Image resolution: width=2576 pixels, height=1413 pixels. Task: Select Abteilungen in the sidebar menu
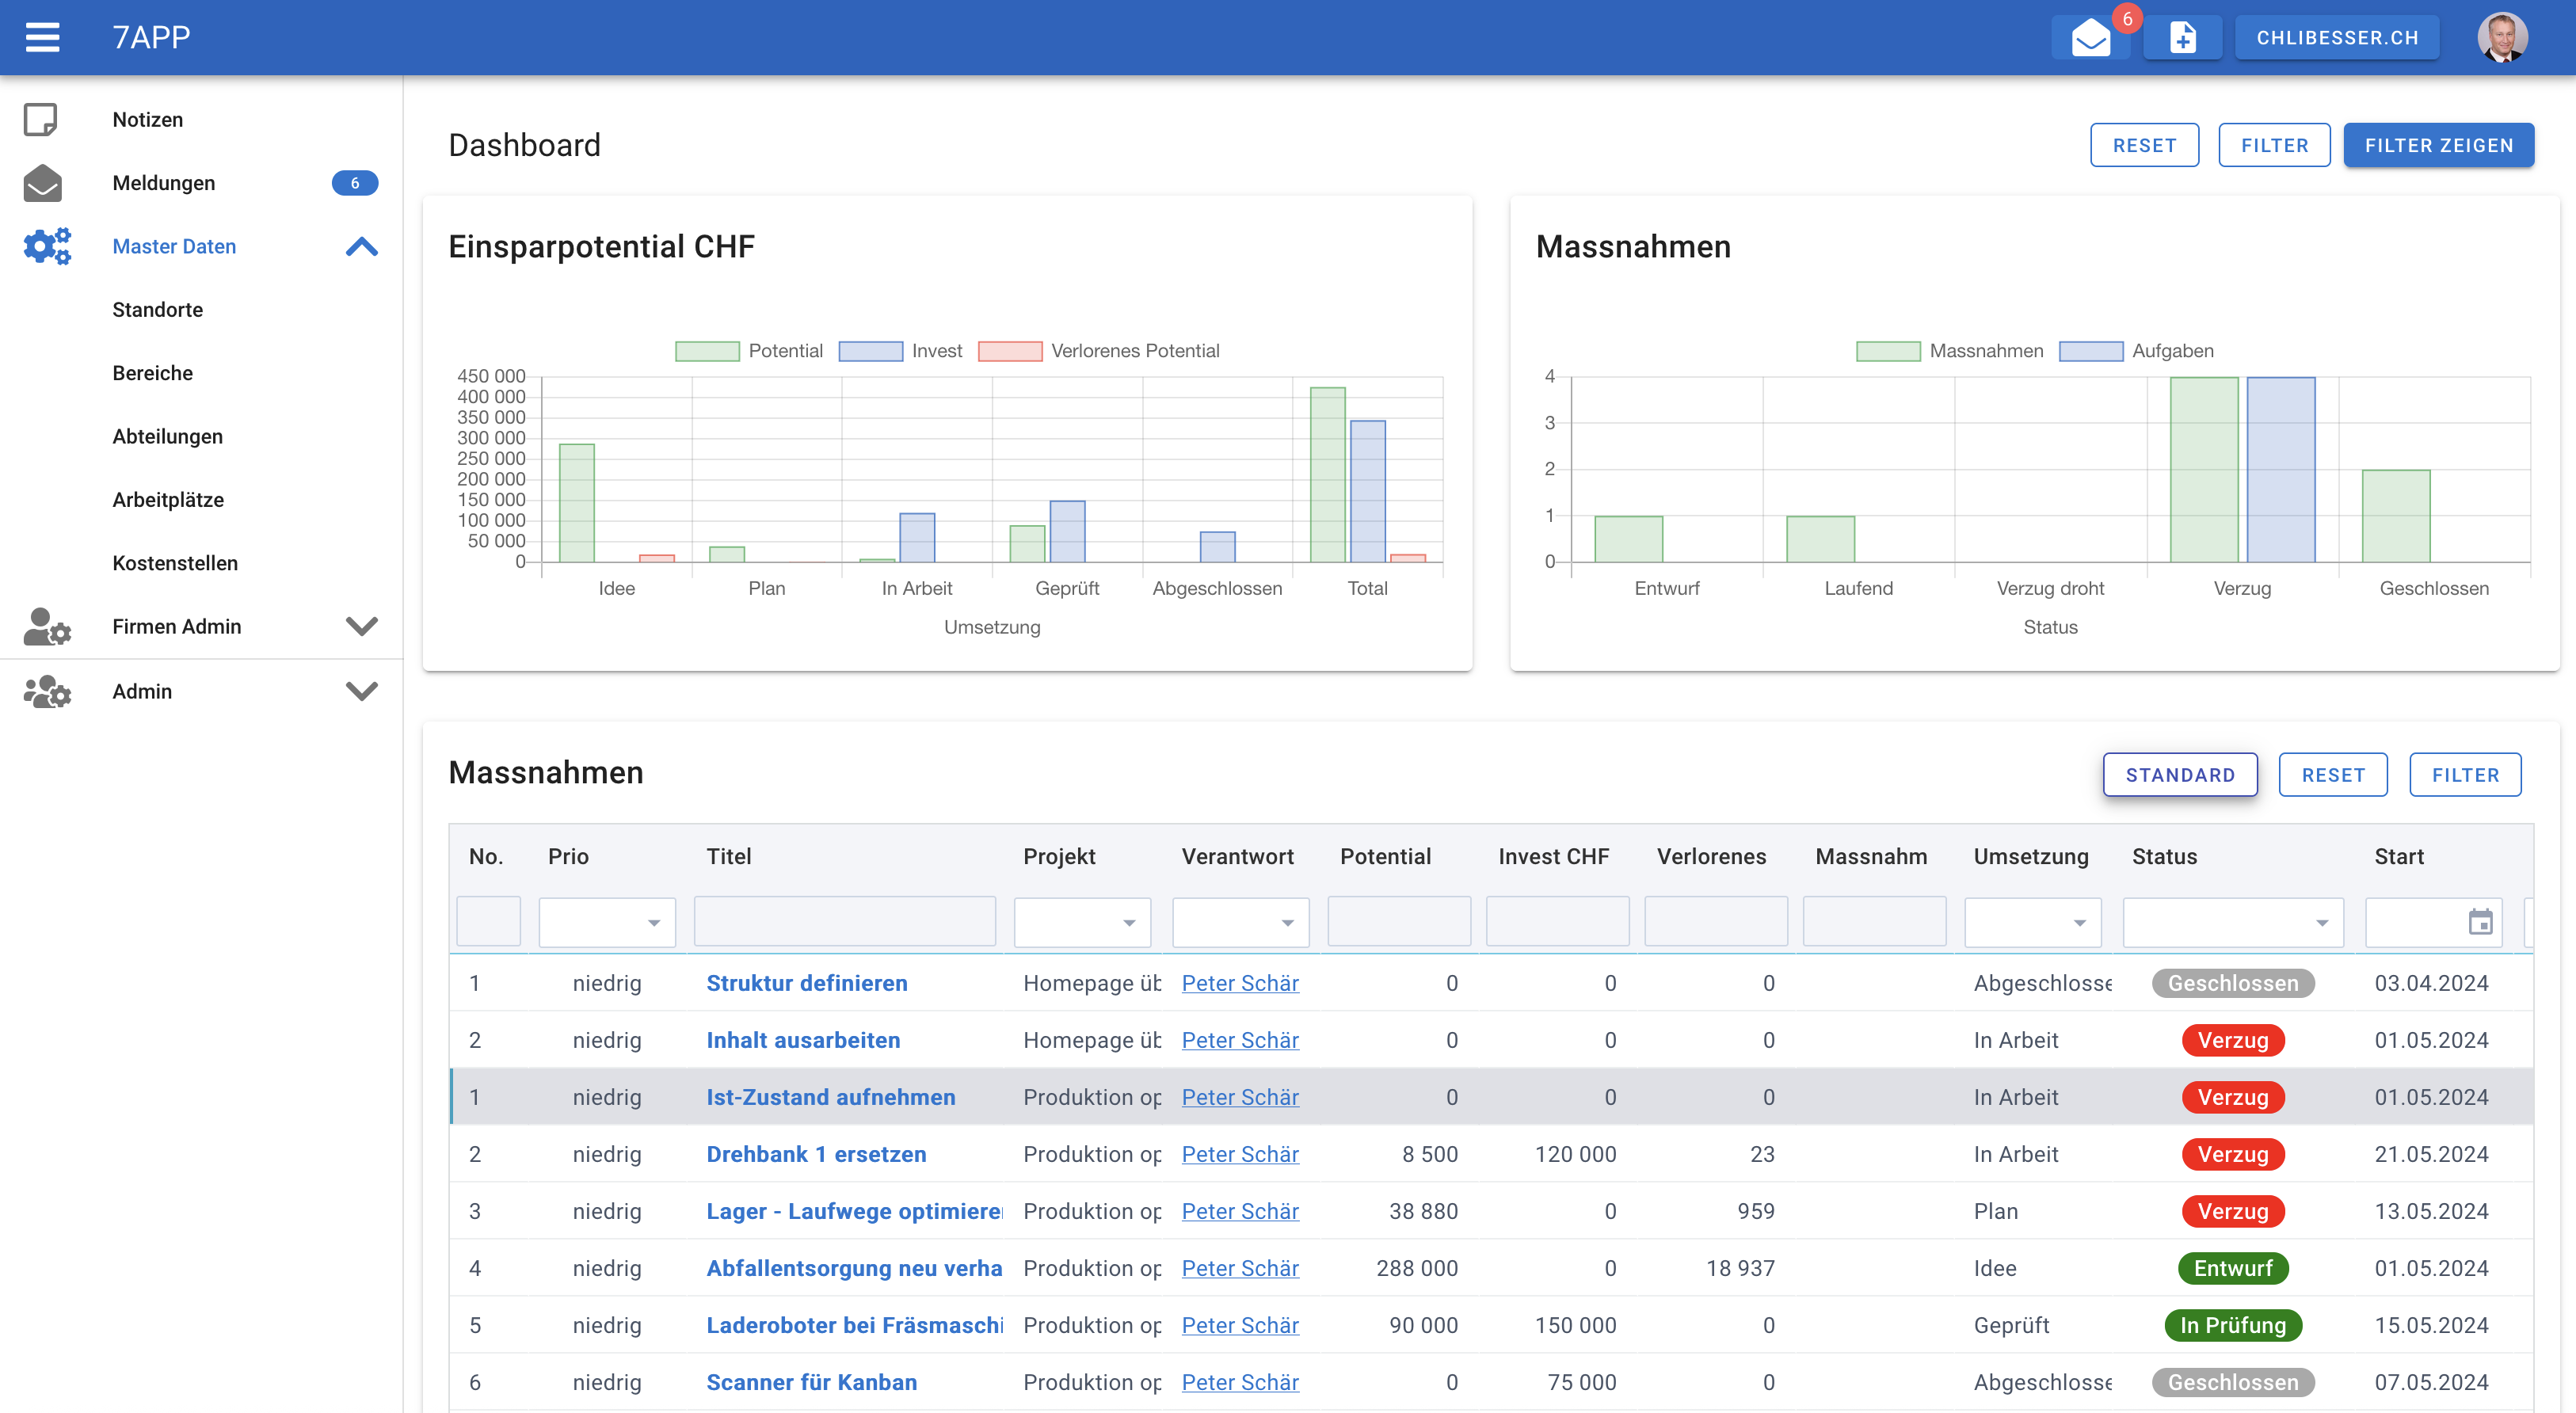pos(167,436)
